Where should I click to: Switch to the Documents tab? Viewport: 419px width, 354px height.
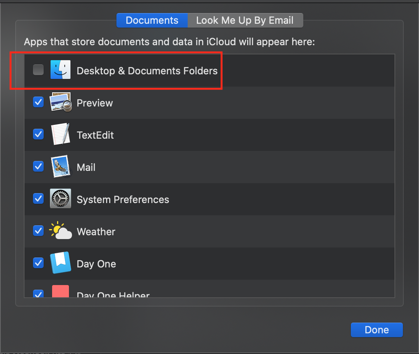click(x=152, y=20)
